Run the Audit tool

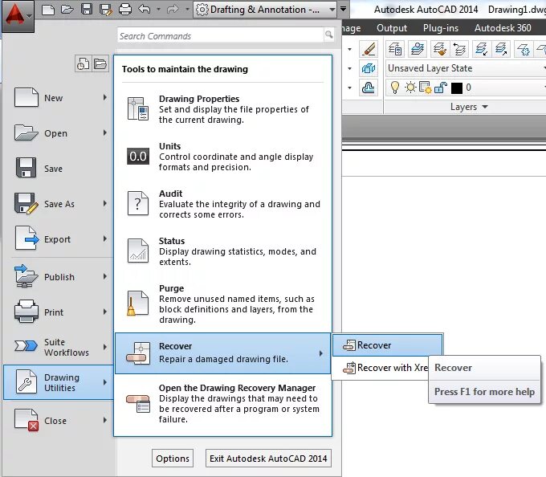pos(223,204)
